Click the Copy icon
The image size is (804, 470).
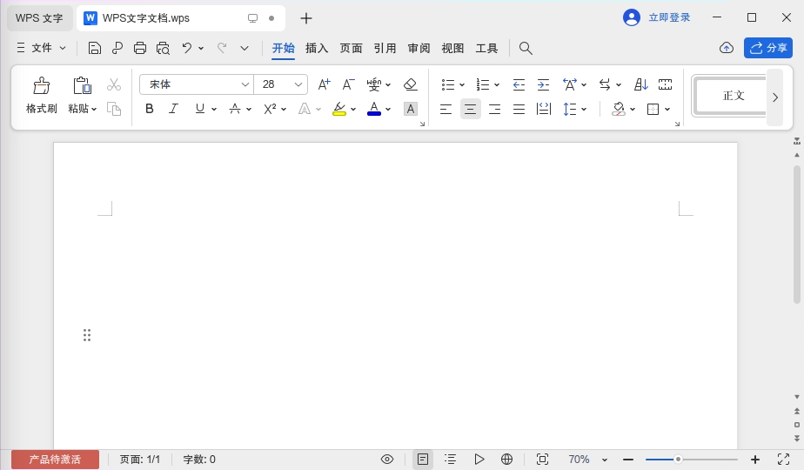[114, 109]
